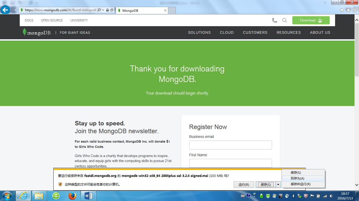Open the RESOURCES menu
Image resolution: width=359 pixels, height=201 pixels.
(x=289, y=32)
